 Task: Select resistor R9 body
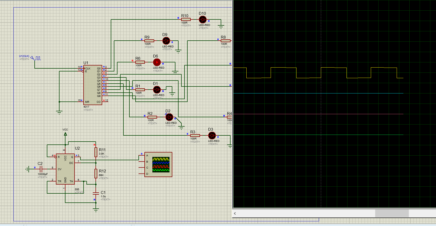(x=149, y=41)
